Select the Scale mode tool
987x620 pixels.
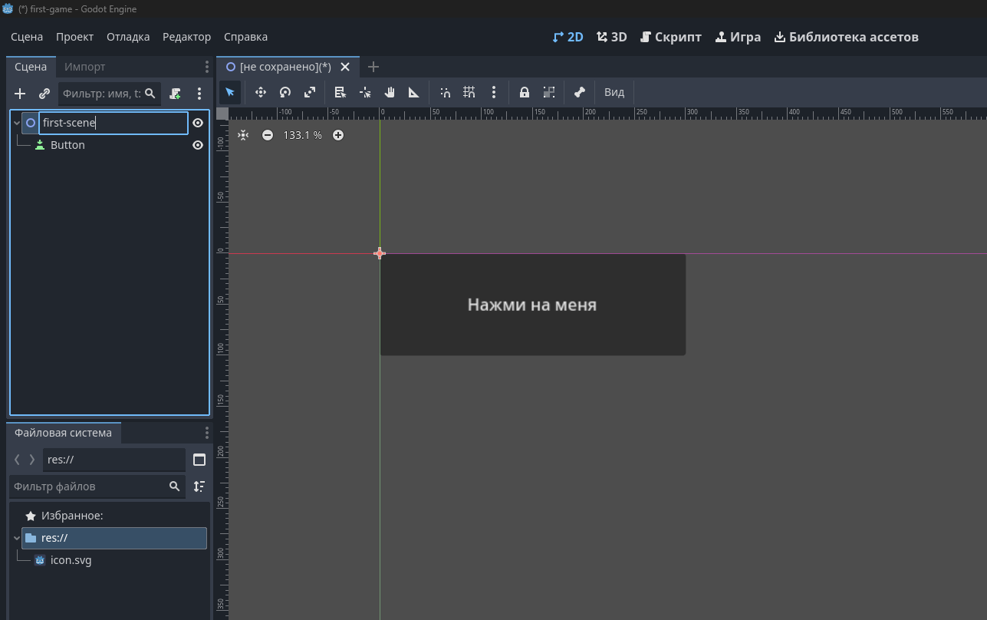310,92
